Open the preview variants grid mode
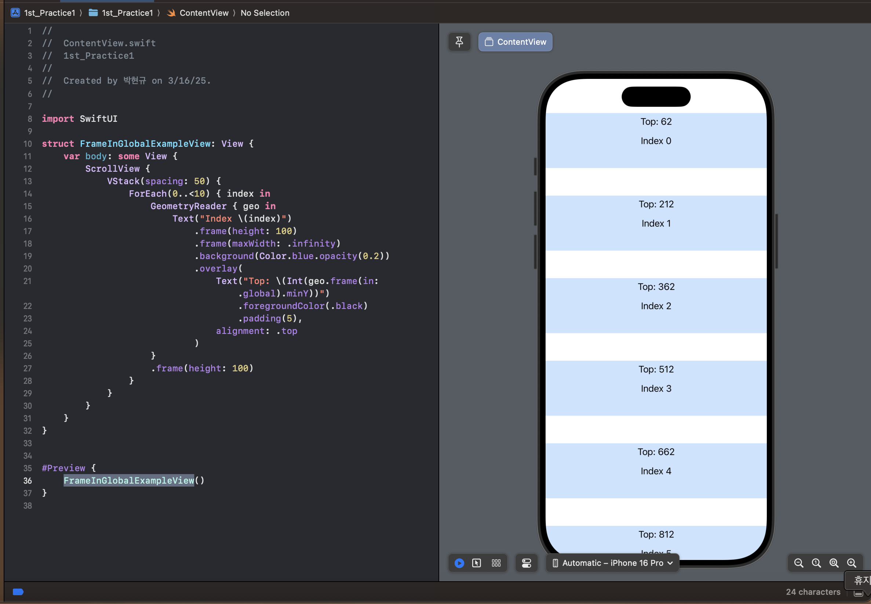871x604 pixels. coord(496,563)
